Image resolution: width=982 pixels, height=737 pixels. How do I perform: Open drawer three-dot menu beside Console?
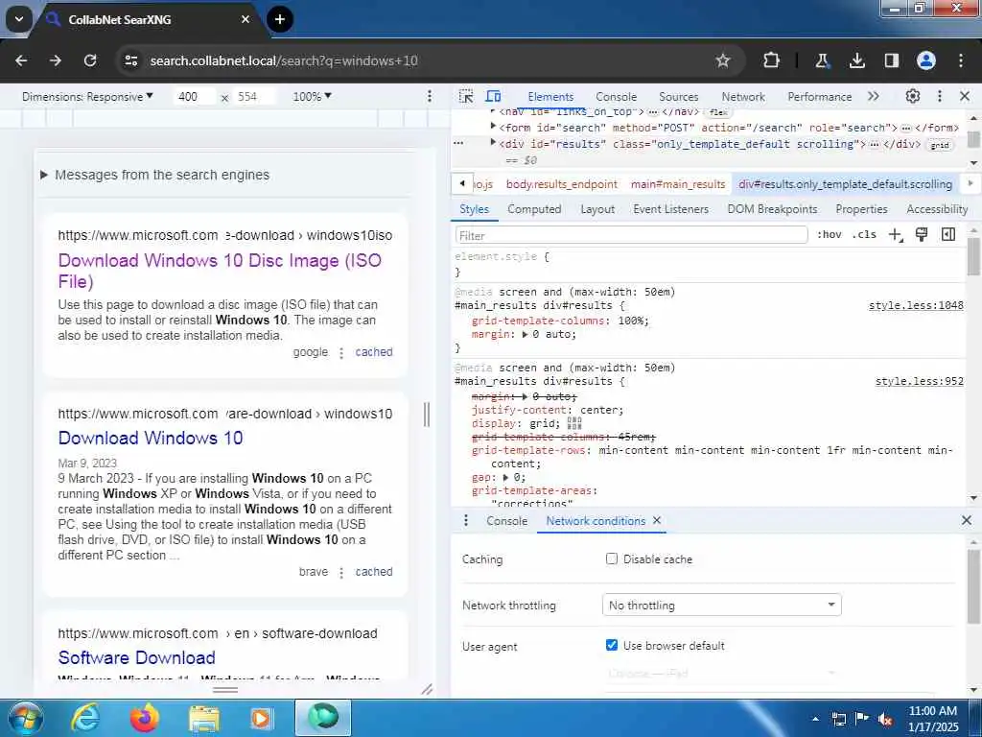coord(465,521)
